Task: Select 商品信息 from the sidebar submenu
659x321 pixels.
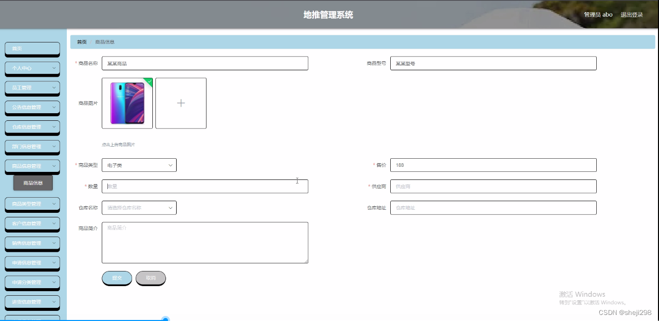Action: coord(32,182)
